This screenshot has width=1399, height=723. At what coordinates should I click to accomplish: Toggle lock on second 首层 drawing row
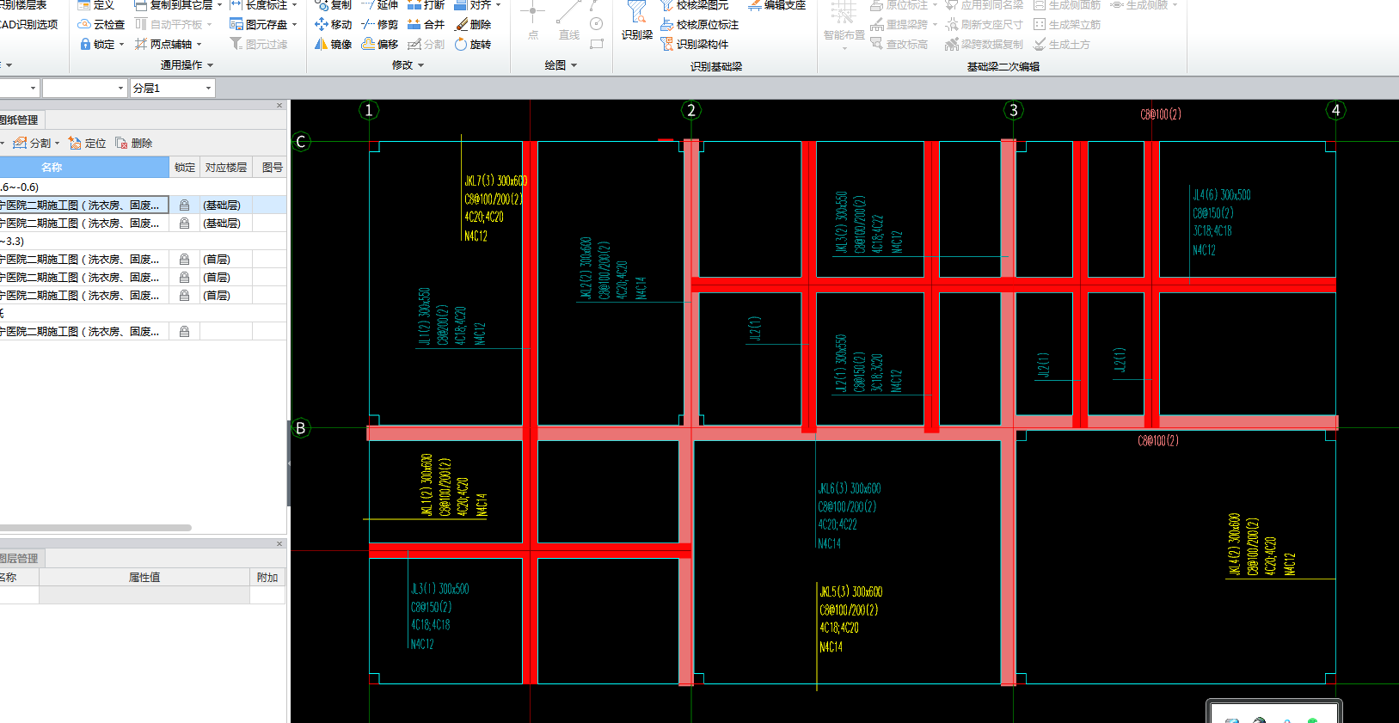point(184,278)
